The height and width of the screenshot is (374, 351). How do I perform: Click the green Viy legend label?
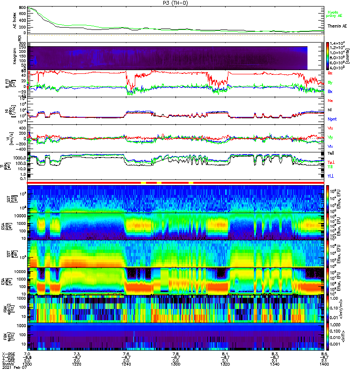click(330, 137)
